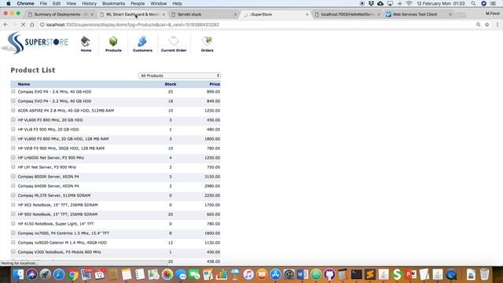Open Spotlight search in menu bar
This screenshot has width=503, height=283.
click(x=473, y=3)
